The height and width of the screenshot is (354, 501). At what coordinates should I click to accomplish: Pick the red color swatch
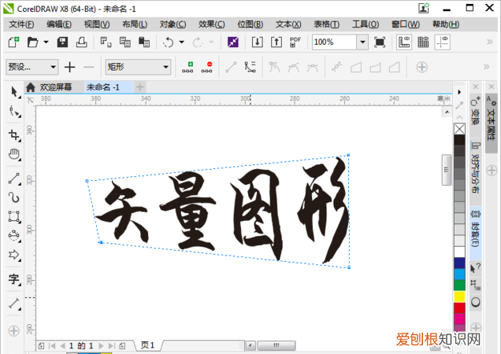(459, 308)
